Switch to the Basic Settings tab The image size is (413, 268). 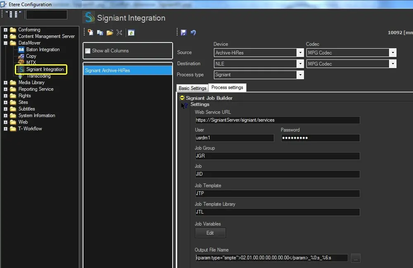coord(192,88)
